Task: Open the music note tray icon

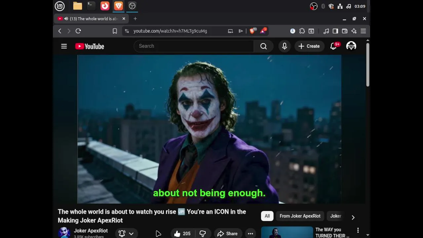Action: (349, 6)
